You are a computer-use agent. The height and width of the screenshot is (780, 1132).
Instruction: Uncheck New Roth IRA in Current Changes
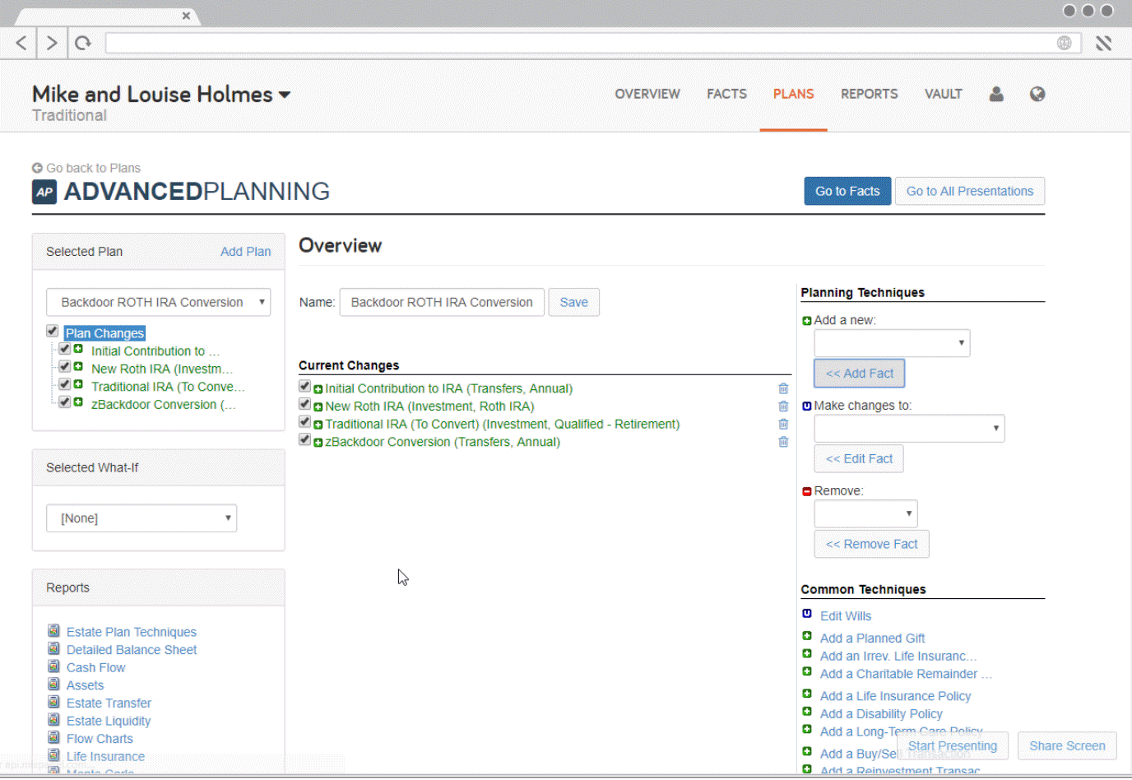(304, 404)
